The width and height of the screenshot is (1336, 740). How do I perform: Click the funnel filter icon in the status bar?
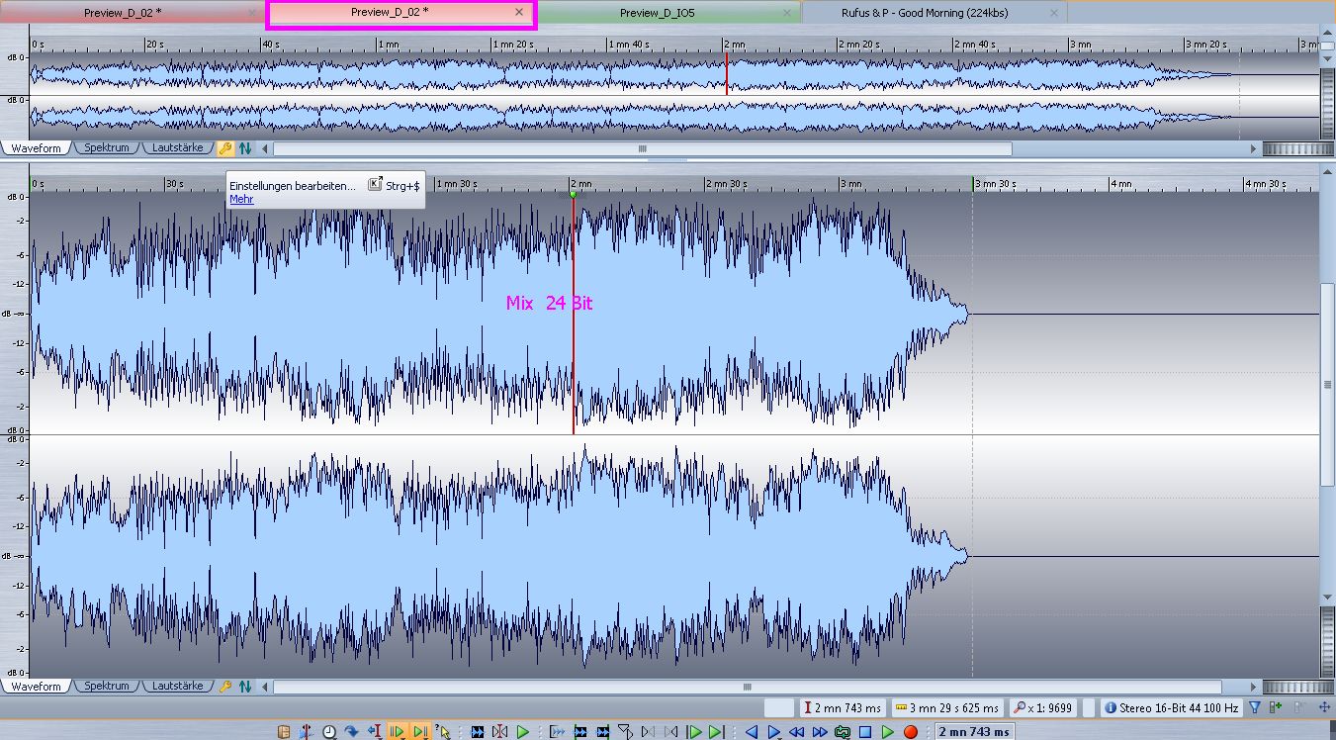[1255, 707]
